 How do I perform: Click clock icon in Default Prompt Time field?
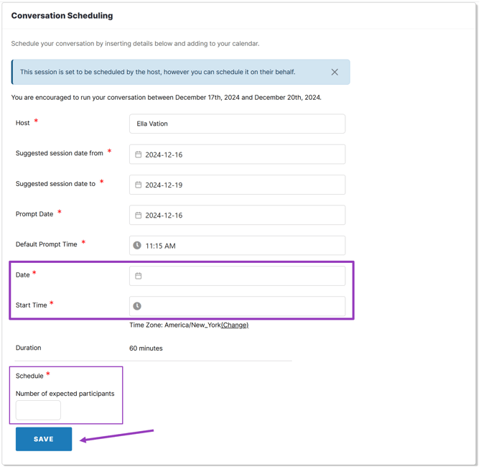tap(137, 246)
